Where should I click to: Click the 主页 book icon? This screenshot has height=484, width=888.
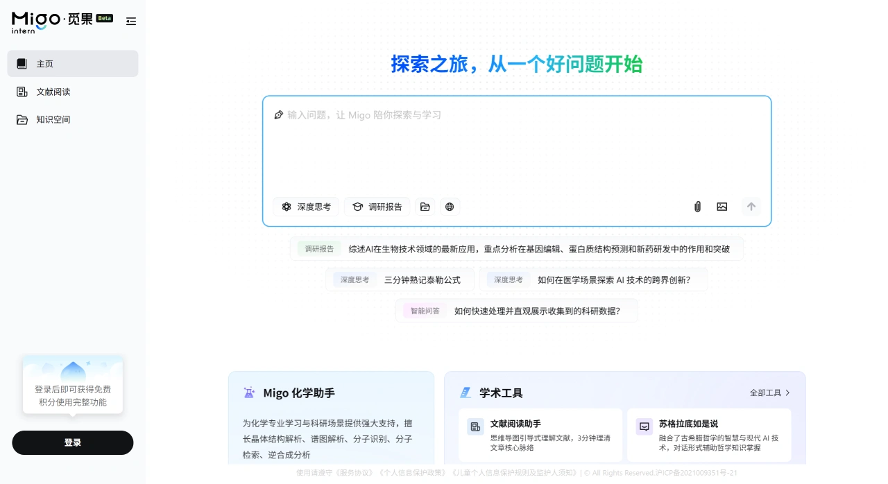(22, 64)
